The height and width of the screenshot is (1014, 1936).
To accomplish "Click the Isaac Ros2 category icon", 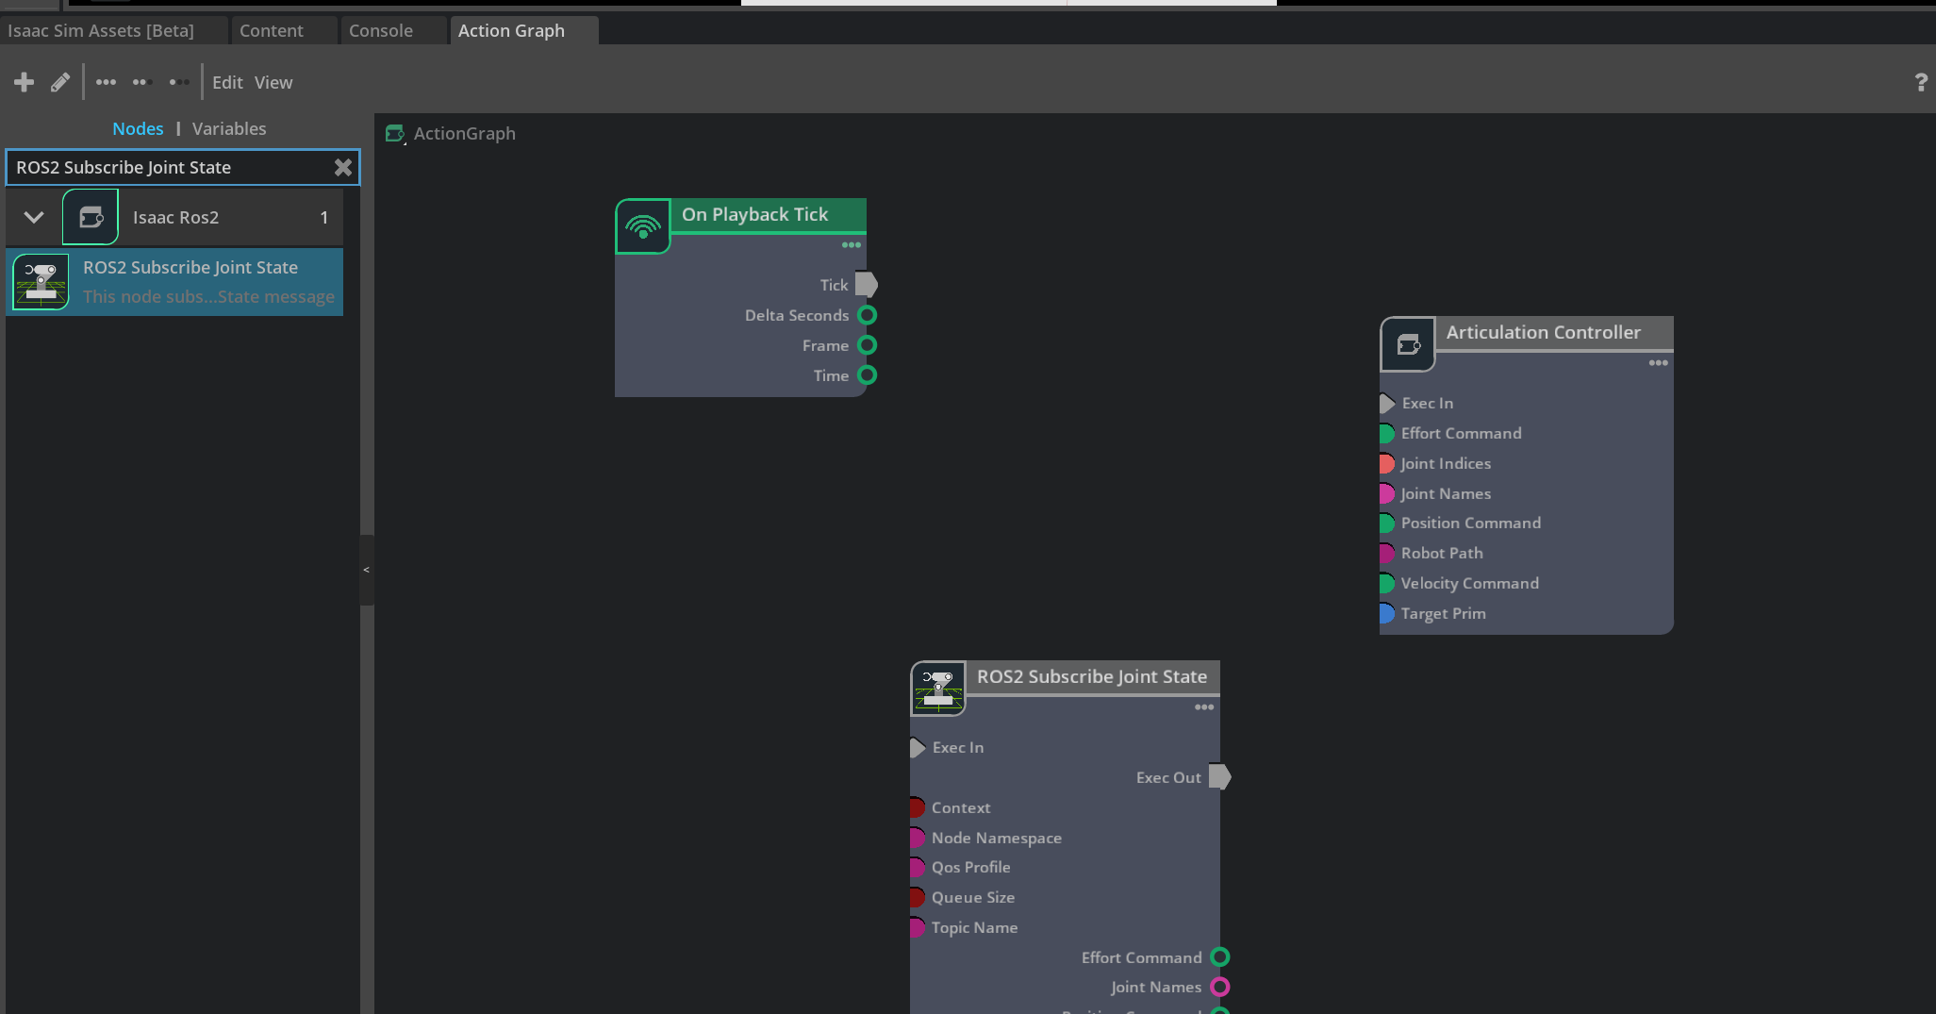I will pos(91,217).
